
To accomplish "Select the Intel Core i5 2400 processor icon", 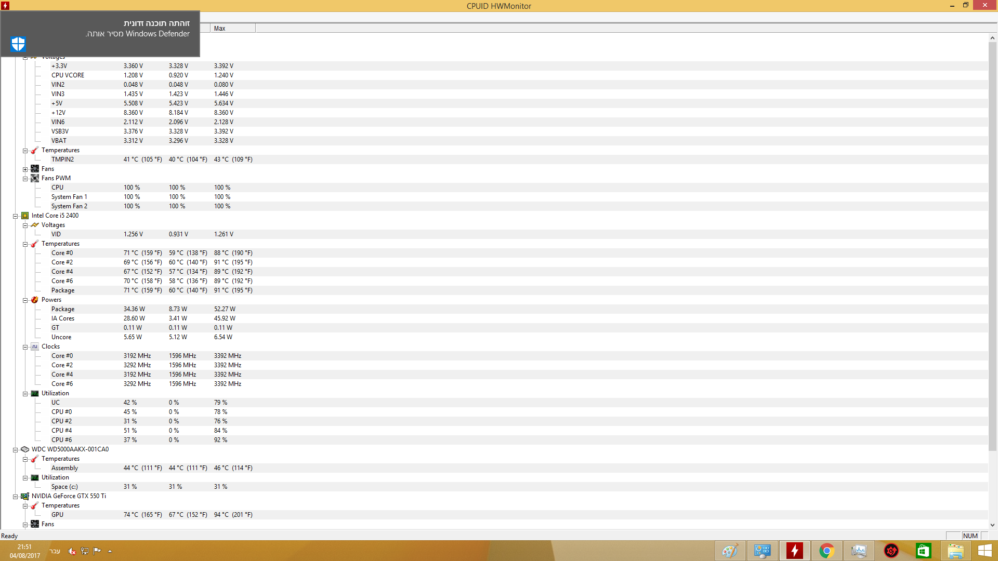I will (x=25, y=215).
